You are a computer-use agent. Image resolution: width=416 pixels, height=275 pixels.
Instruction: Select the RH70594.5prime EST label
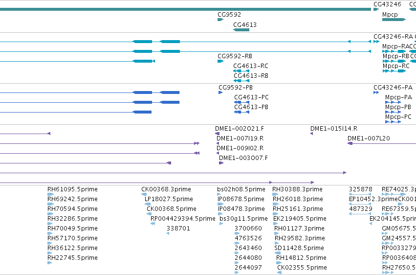[72, 209]
